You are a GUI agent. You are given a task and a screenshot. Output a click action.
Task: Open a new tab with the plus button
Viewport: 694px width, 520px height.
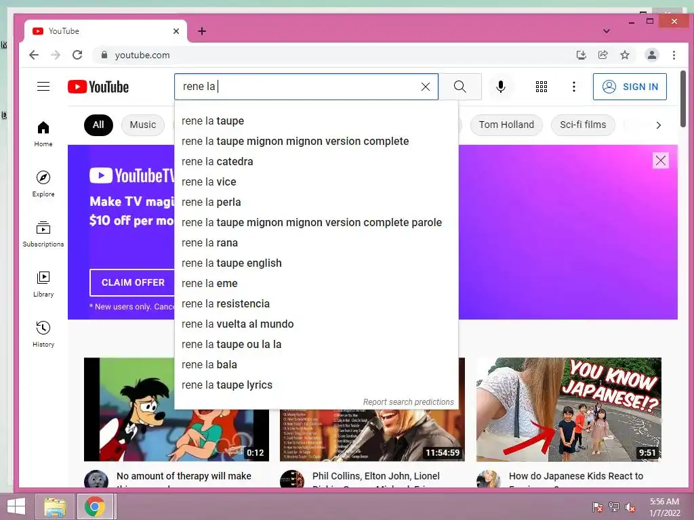202,31
